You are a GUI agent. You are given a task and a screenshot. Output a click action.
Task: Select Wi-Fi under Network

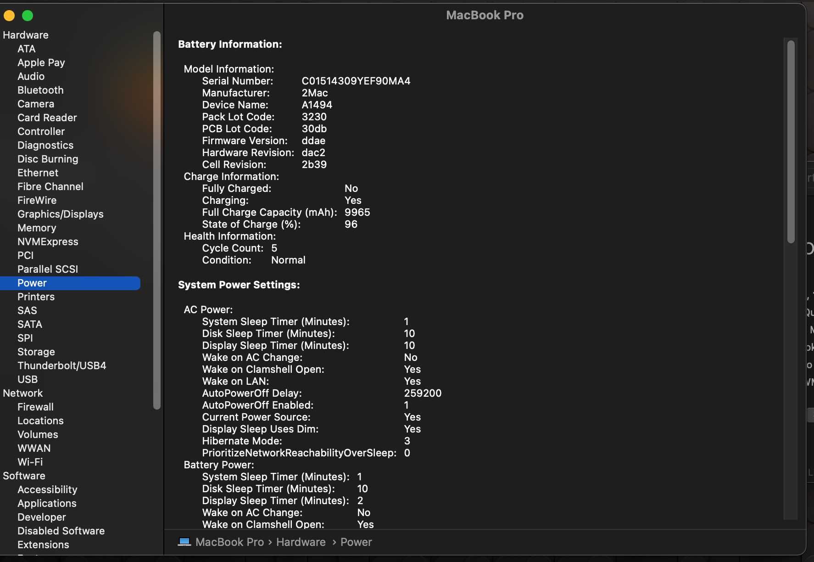coord(30,462)
